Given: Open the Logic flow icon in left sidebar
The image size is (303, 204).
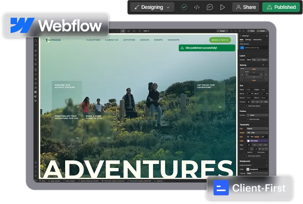Looking at the screenshot, I should pyautogui.click(x=36, y=74).
